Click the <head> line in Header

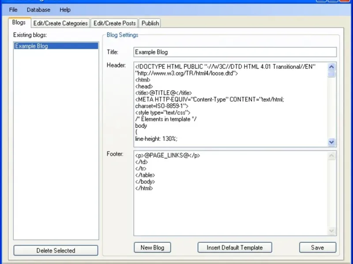coord(144,86)
